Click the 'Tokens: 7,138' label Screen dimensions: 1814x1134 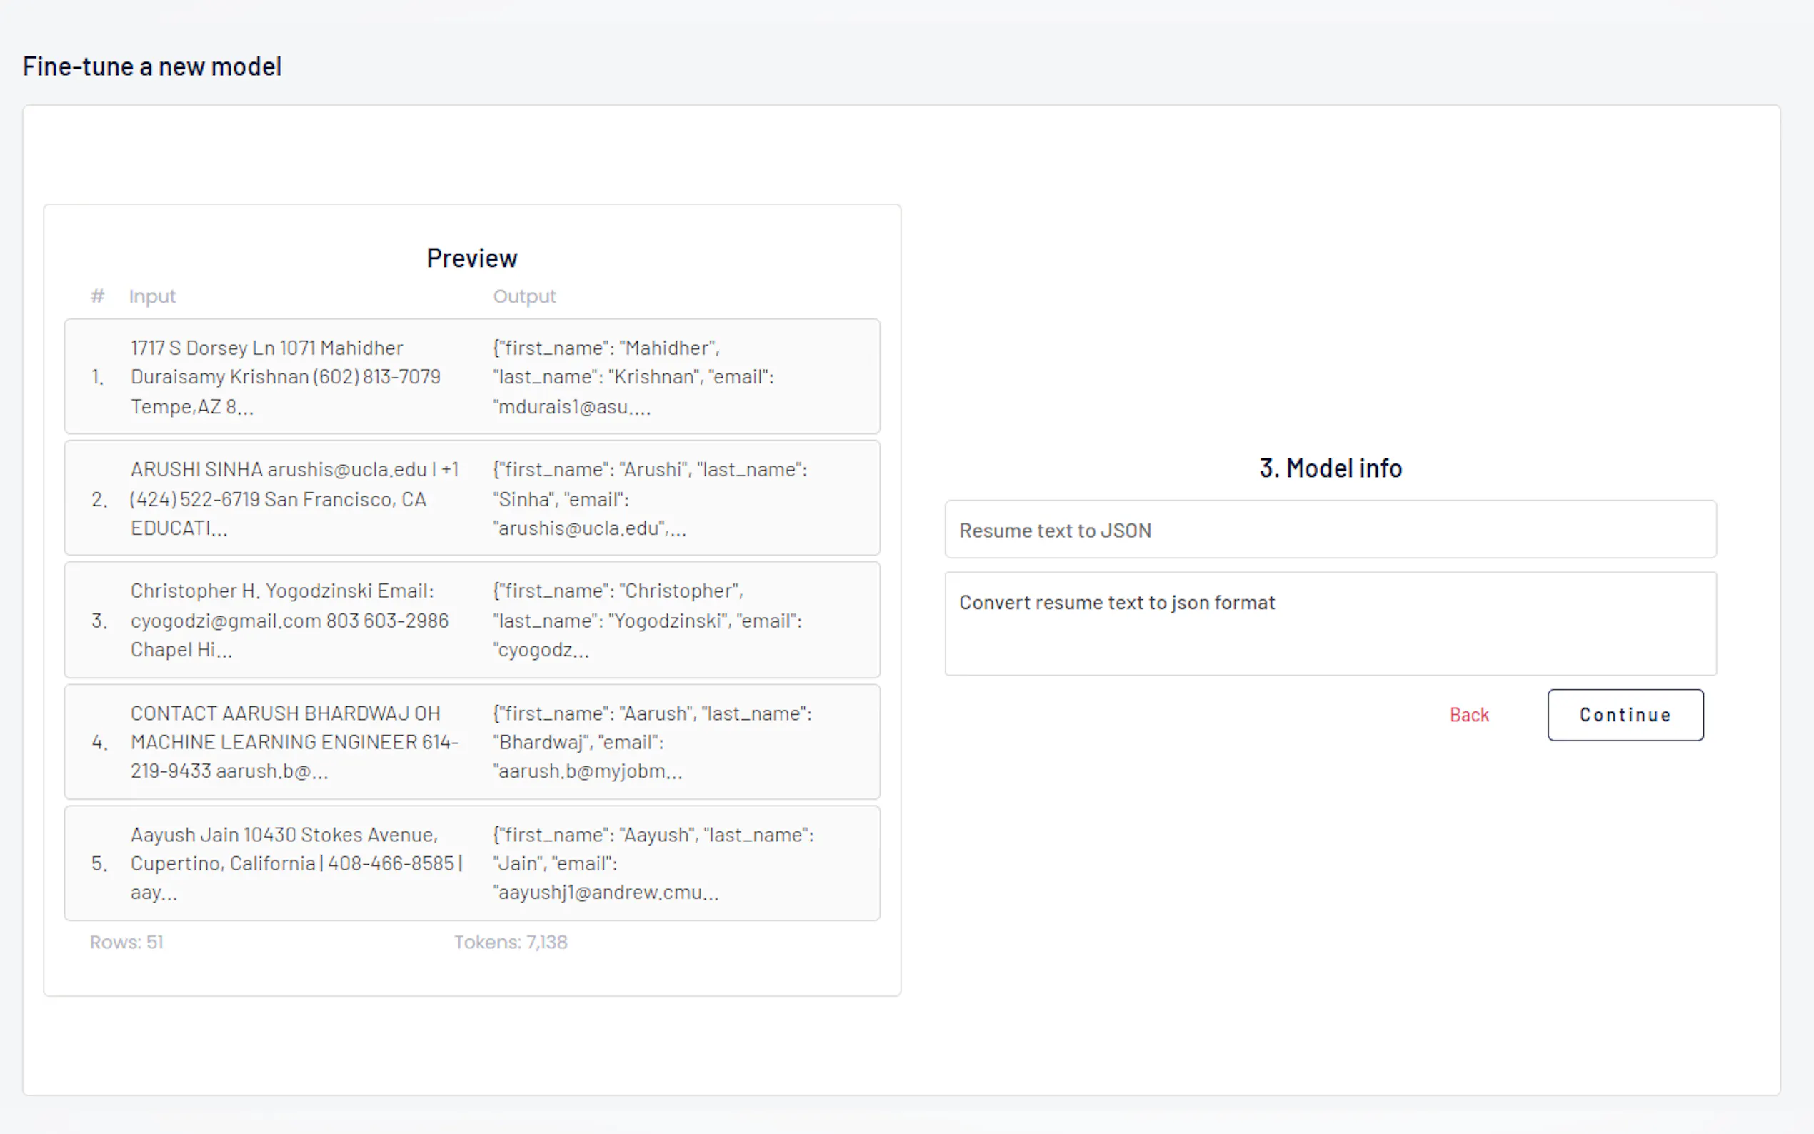tap(511, 942)
